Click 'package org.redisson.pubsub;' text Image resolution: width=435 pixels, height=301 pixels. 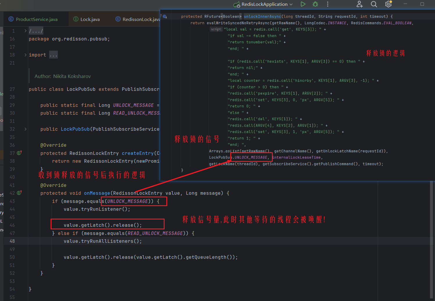coord(69,39)
